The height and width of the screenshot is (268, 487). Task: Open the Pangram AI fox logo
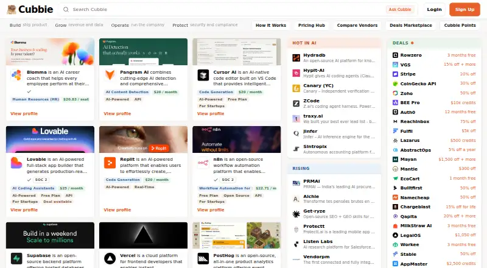(x=110, y=75)
